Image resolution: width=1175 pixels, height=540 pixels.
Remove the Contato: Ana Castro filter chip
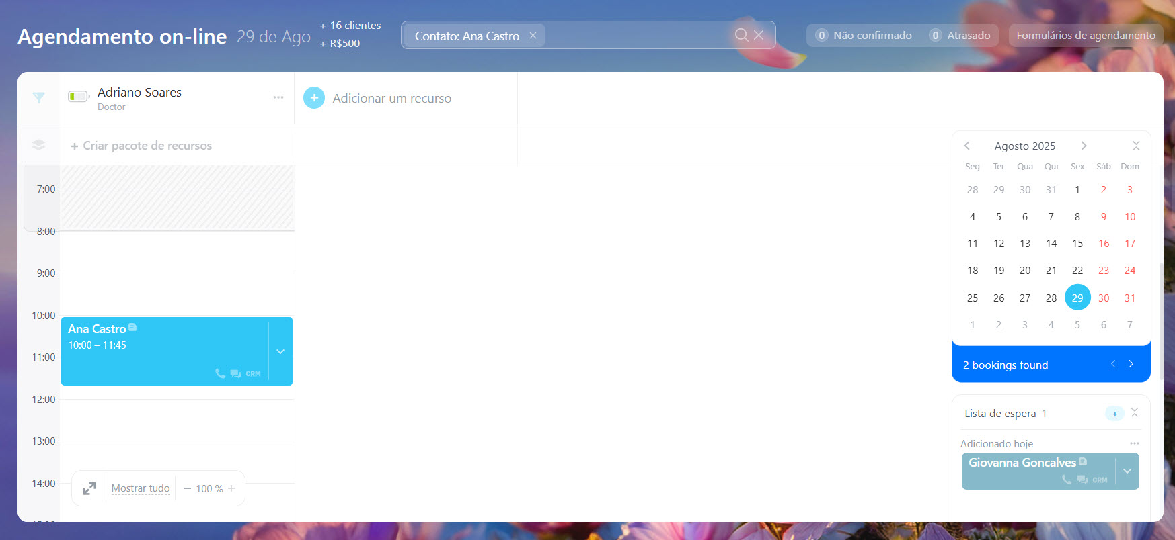click(x=533, y=36)
